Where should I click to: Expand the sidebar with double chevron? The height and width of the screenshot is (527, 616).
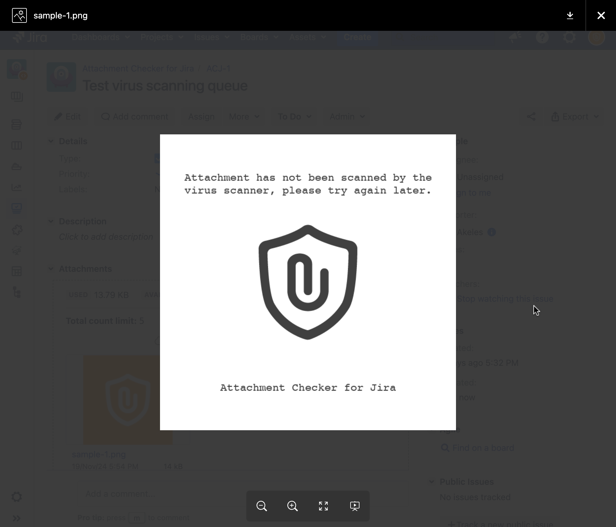pyautogui.click(x=17, y=518)
